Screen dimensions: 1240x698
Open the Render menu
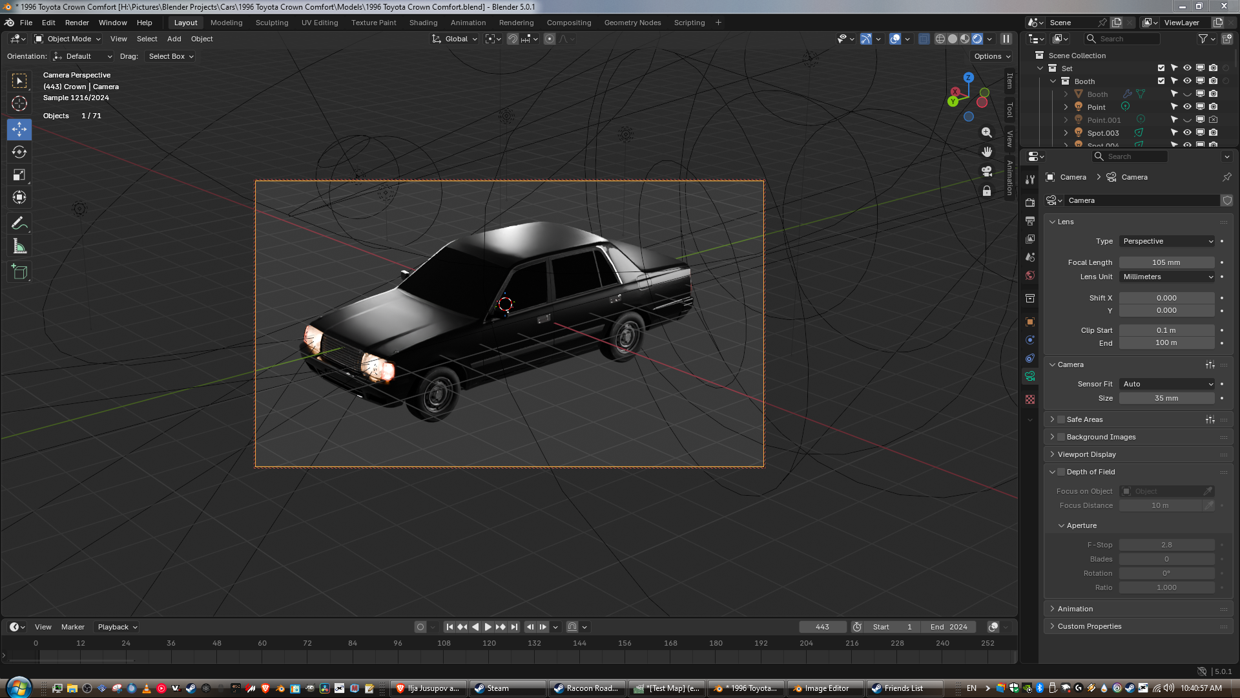(x=77, y=23)
